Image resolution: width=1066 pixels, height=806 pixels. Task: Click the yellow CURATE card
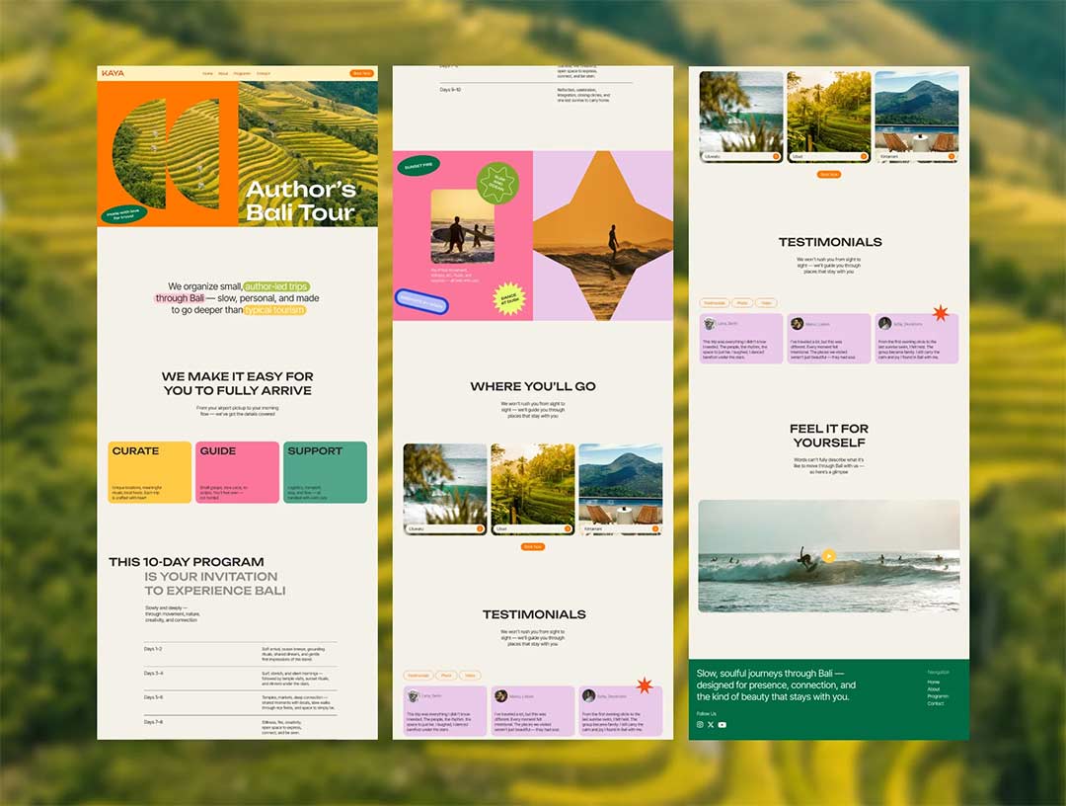point(150,472)
